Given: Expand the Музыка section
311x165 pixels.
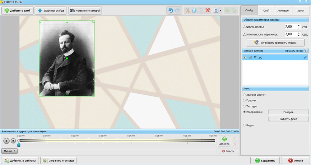Looking at the screenshot, I should click(10, 151).
